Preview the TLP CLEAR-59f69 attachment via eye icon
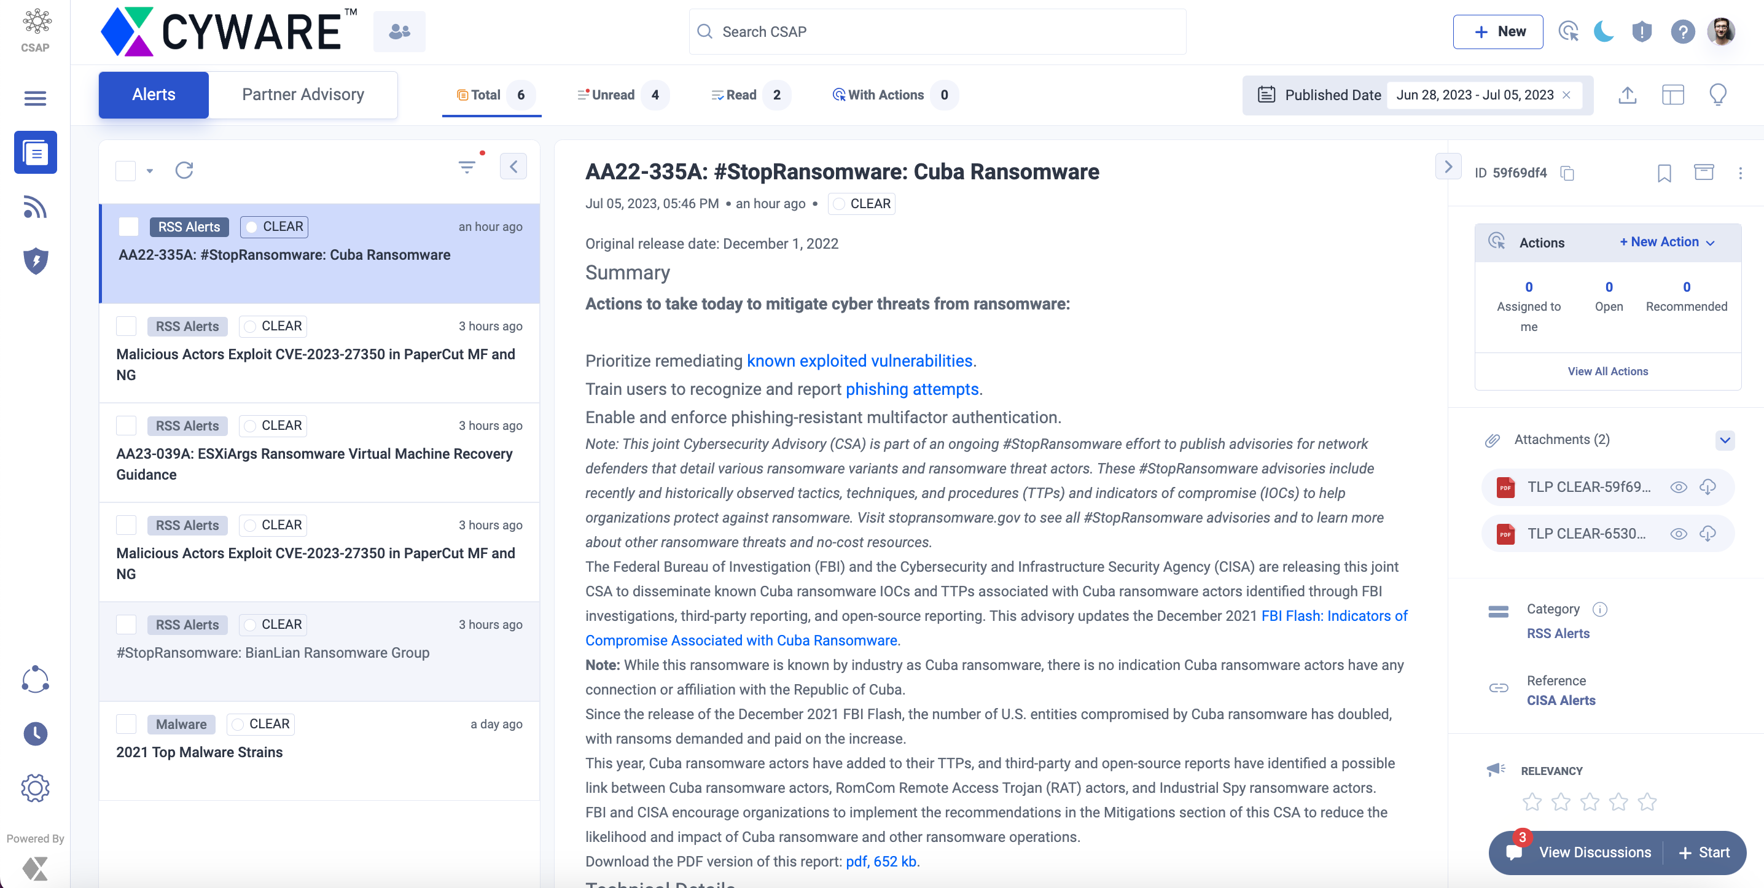 click(x=1679, y=488)
